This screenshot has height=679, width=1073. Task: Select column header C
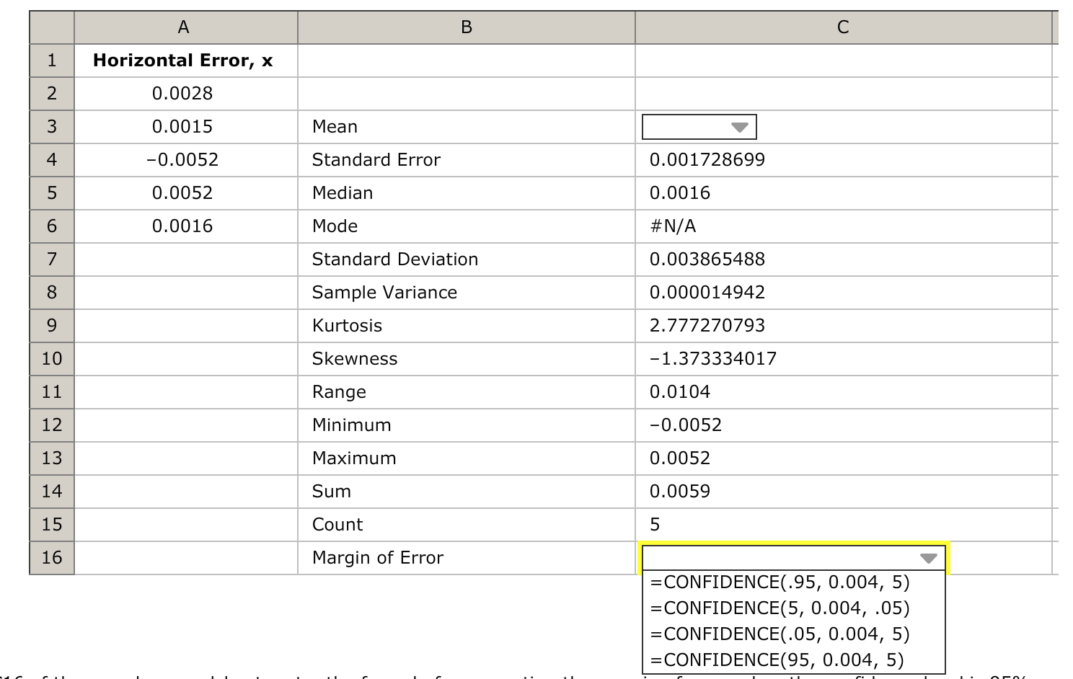(x=841, y=27)
